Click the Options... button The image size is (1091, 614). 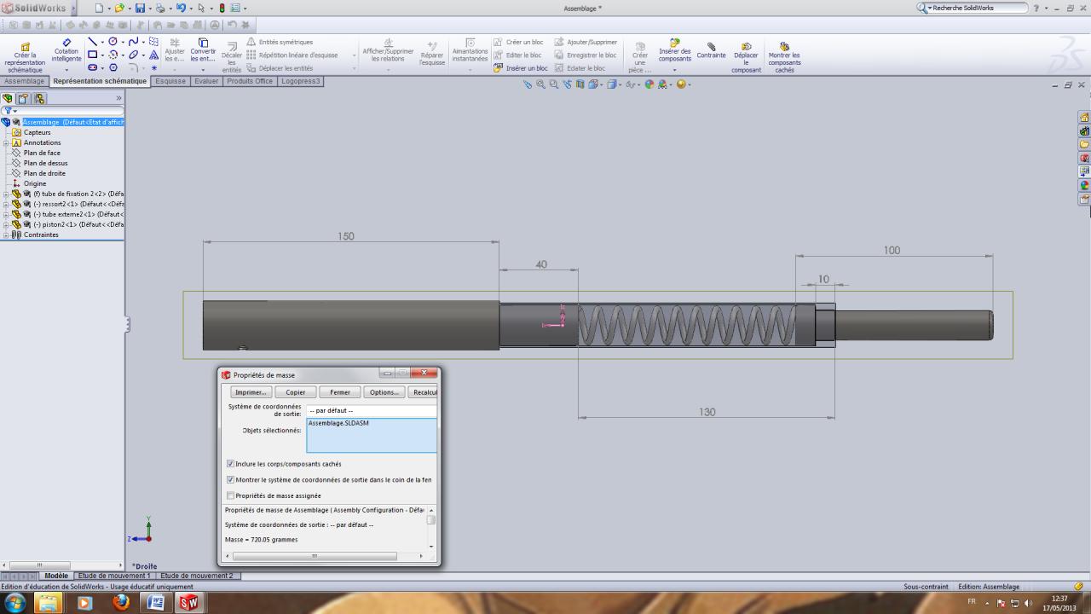[x=384, y=392]
